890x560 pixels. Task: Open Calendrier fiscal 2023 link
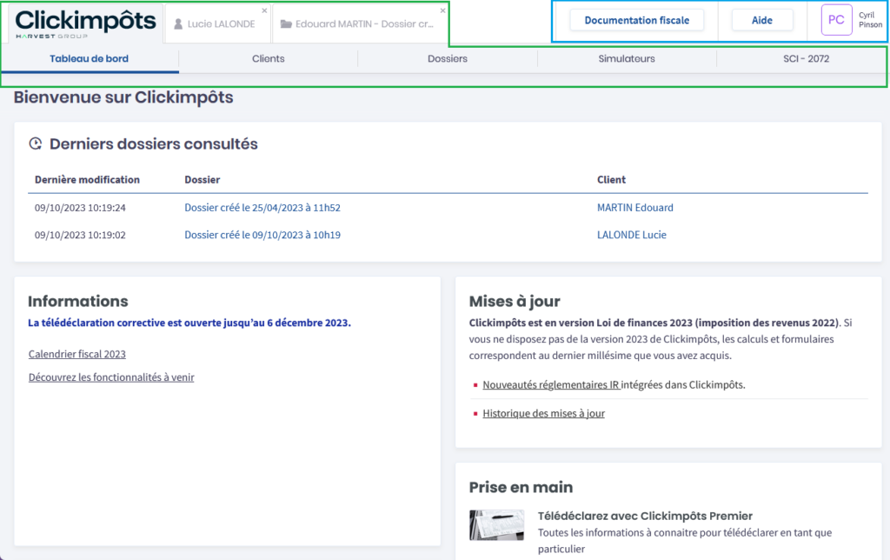click(76, 355)
